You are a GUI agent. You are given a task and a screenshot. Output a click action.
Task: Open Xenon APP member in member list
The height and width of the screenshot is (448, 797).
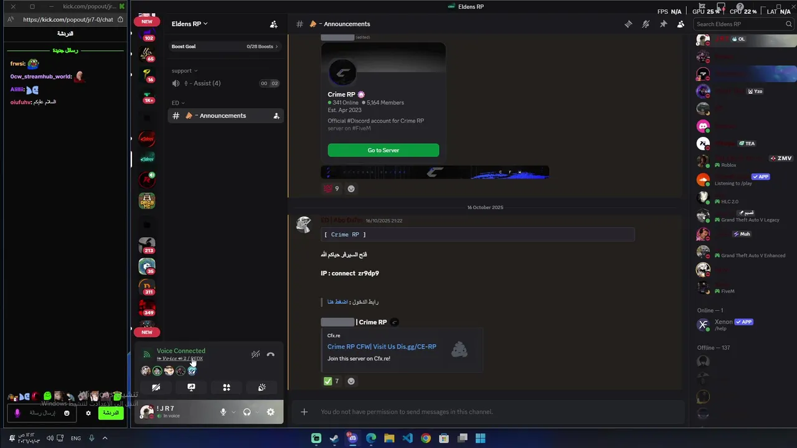(x=745, y=325)
